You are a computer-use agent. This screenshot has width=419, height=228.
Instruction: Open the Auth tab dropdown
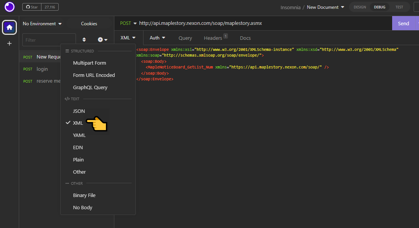pyautogui.click(x=157, y=38)
